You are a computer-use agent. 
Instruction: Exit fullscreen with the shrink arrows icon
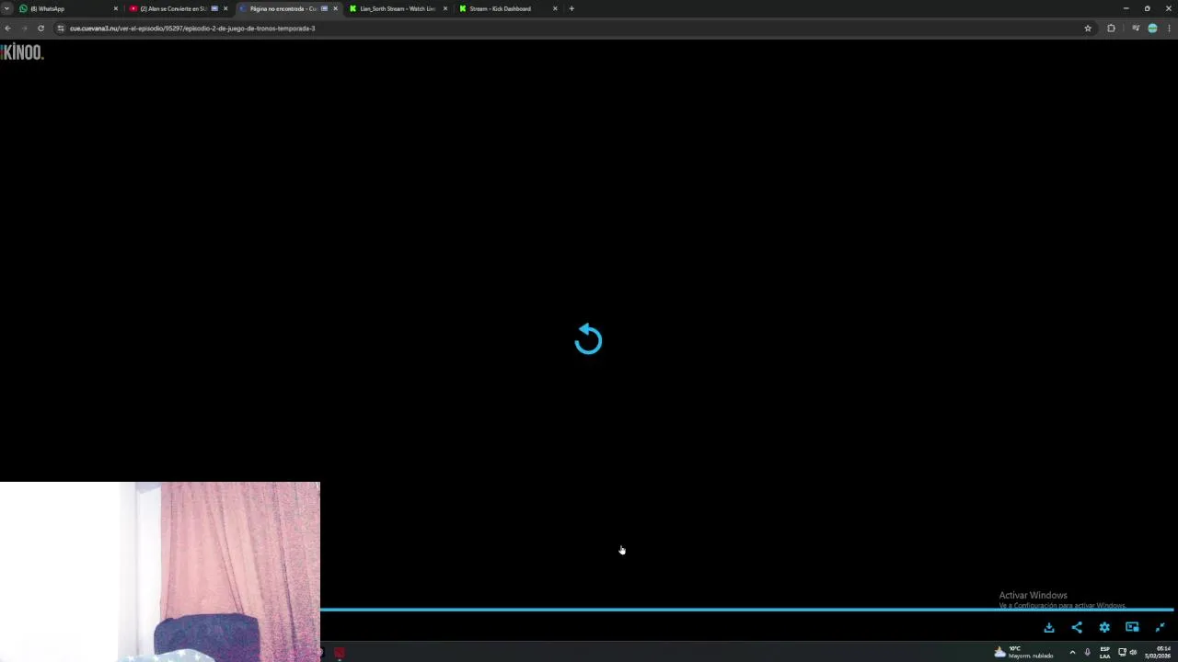click(1160, 627)
